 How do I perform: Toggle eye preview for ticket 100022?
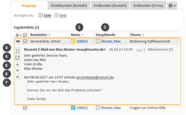[18, 41]
